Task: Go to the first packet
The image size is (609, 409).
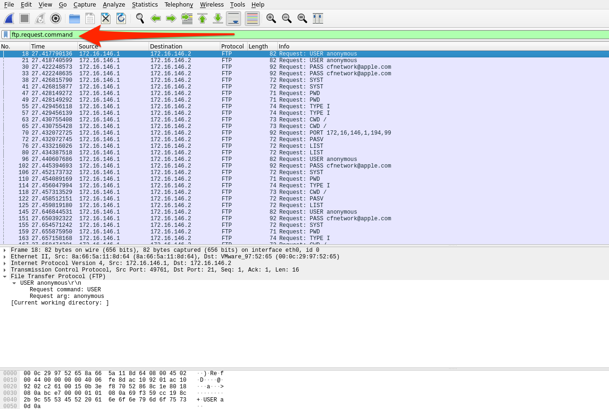Action: (x=202, y=18)
